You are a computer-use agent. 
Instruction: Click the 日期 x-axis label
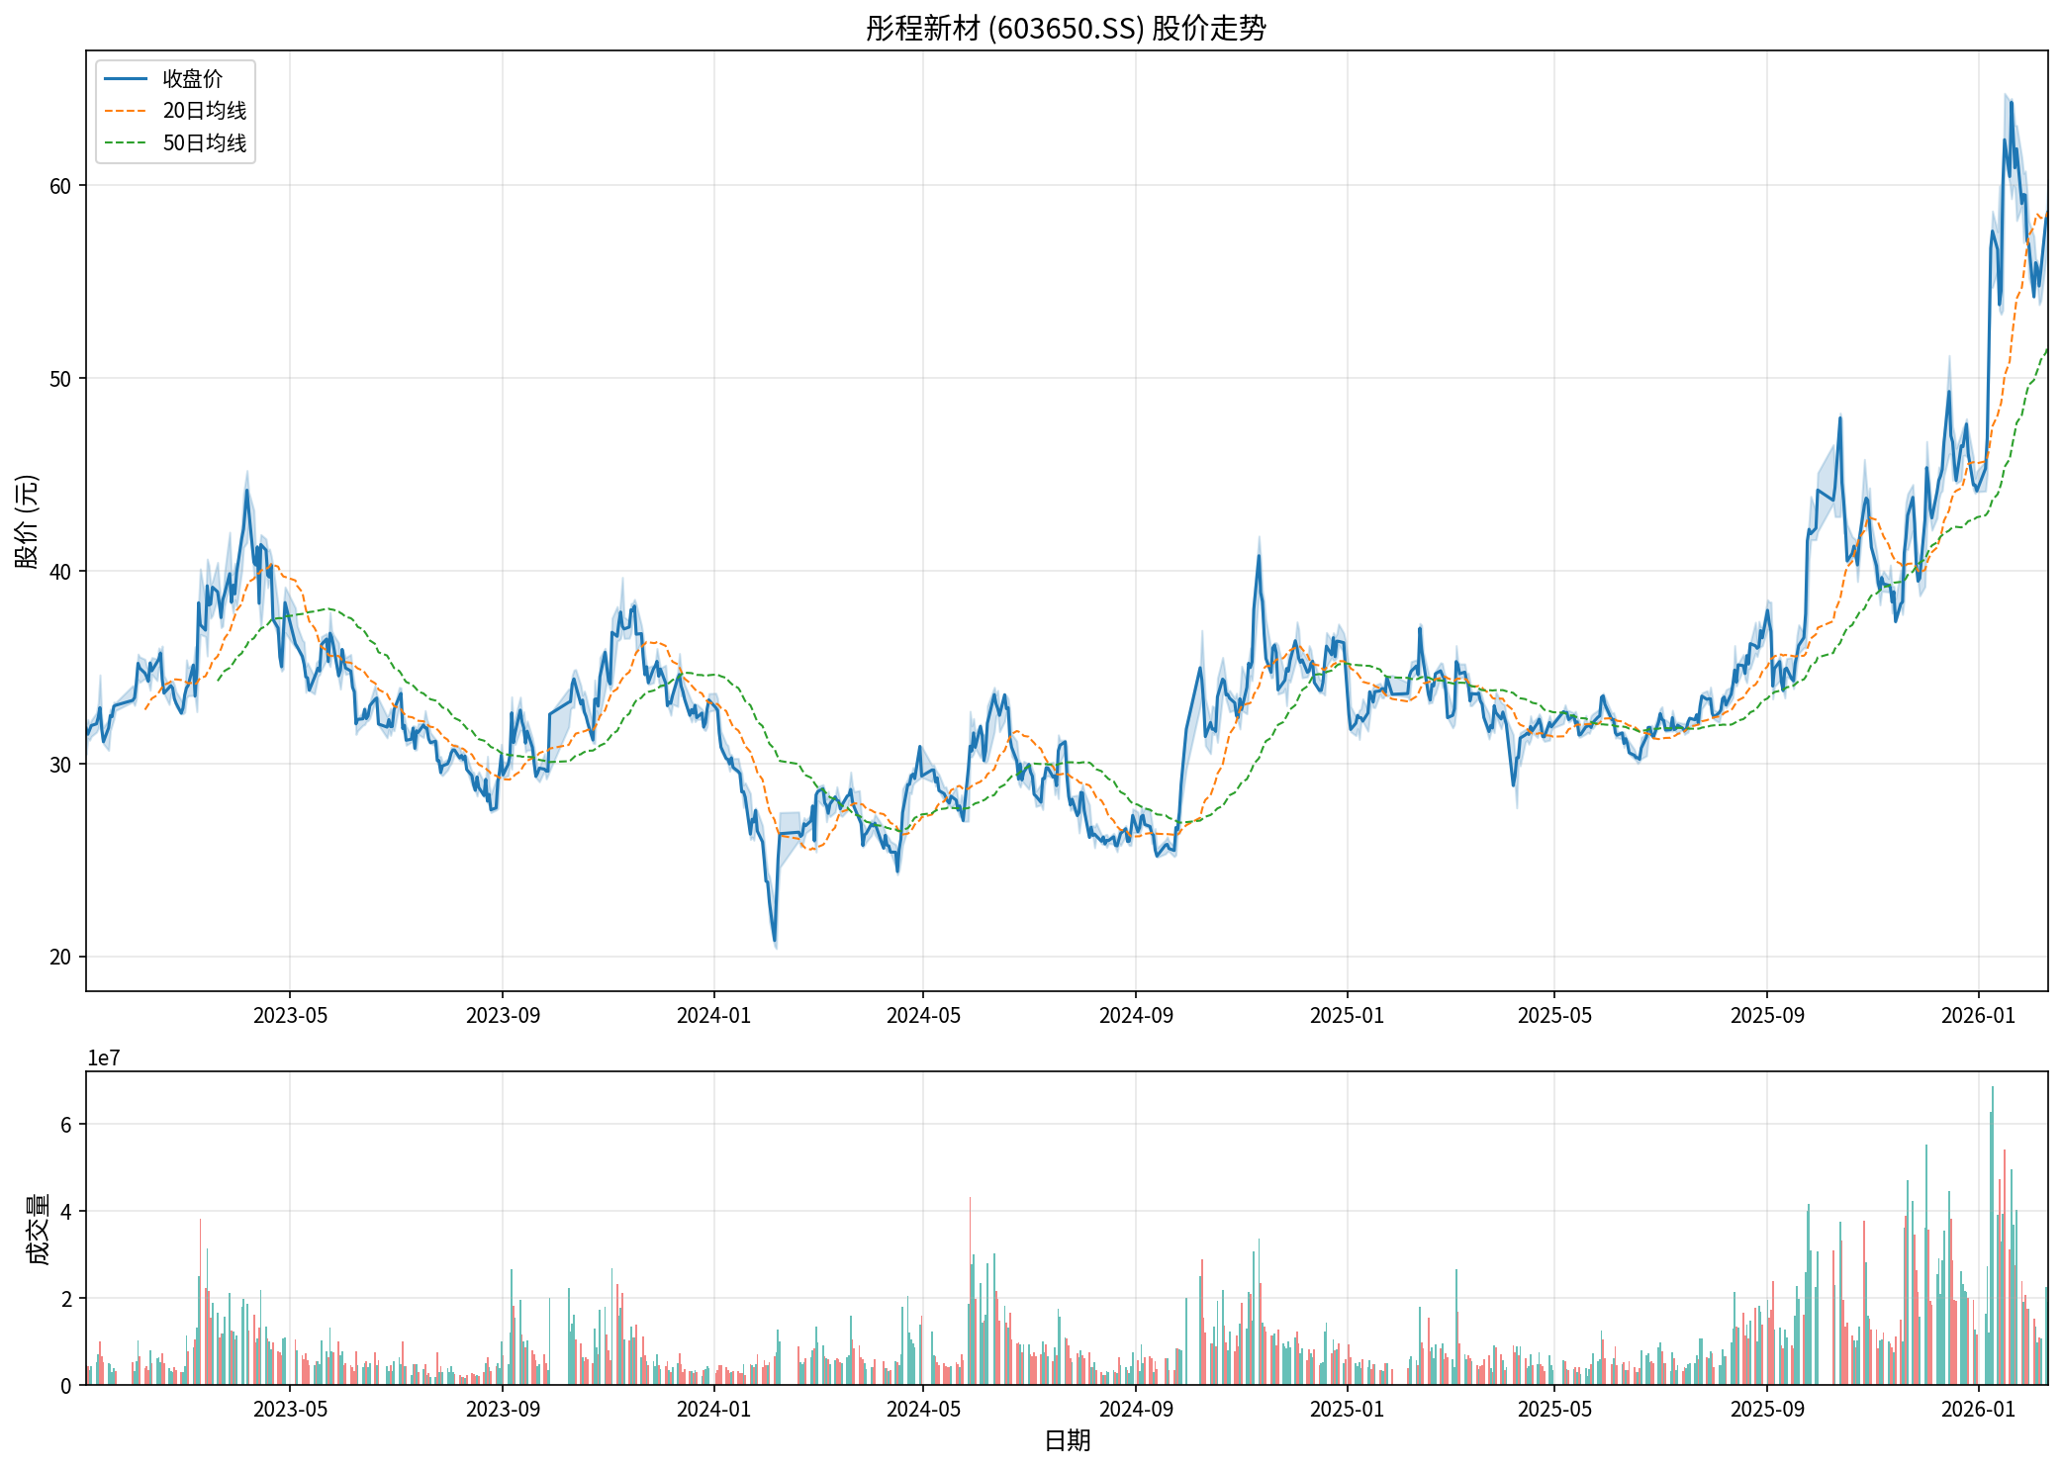pos(1067,1440)
